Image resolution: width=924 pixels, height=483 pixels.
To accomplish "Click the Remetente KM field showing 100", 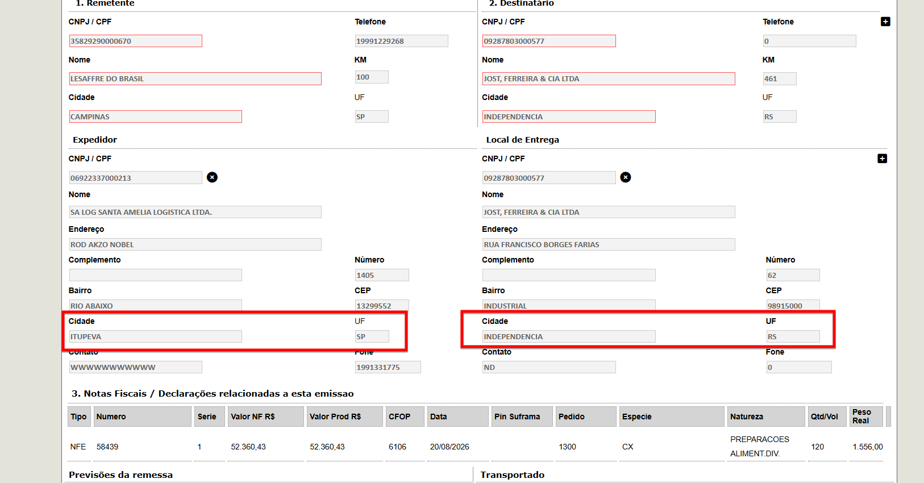I will (372, 77).
